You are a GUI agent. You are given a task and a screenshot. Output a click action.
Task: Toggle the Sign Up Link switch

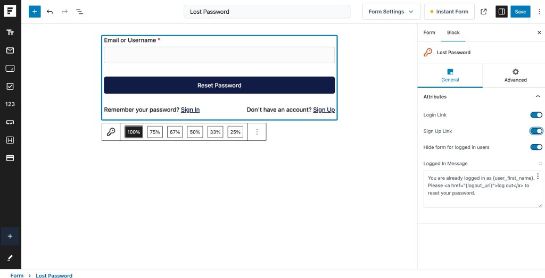point(536,131)
